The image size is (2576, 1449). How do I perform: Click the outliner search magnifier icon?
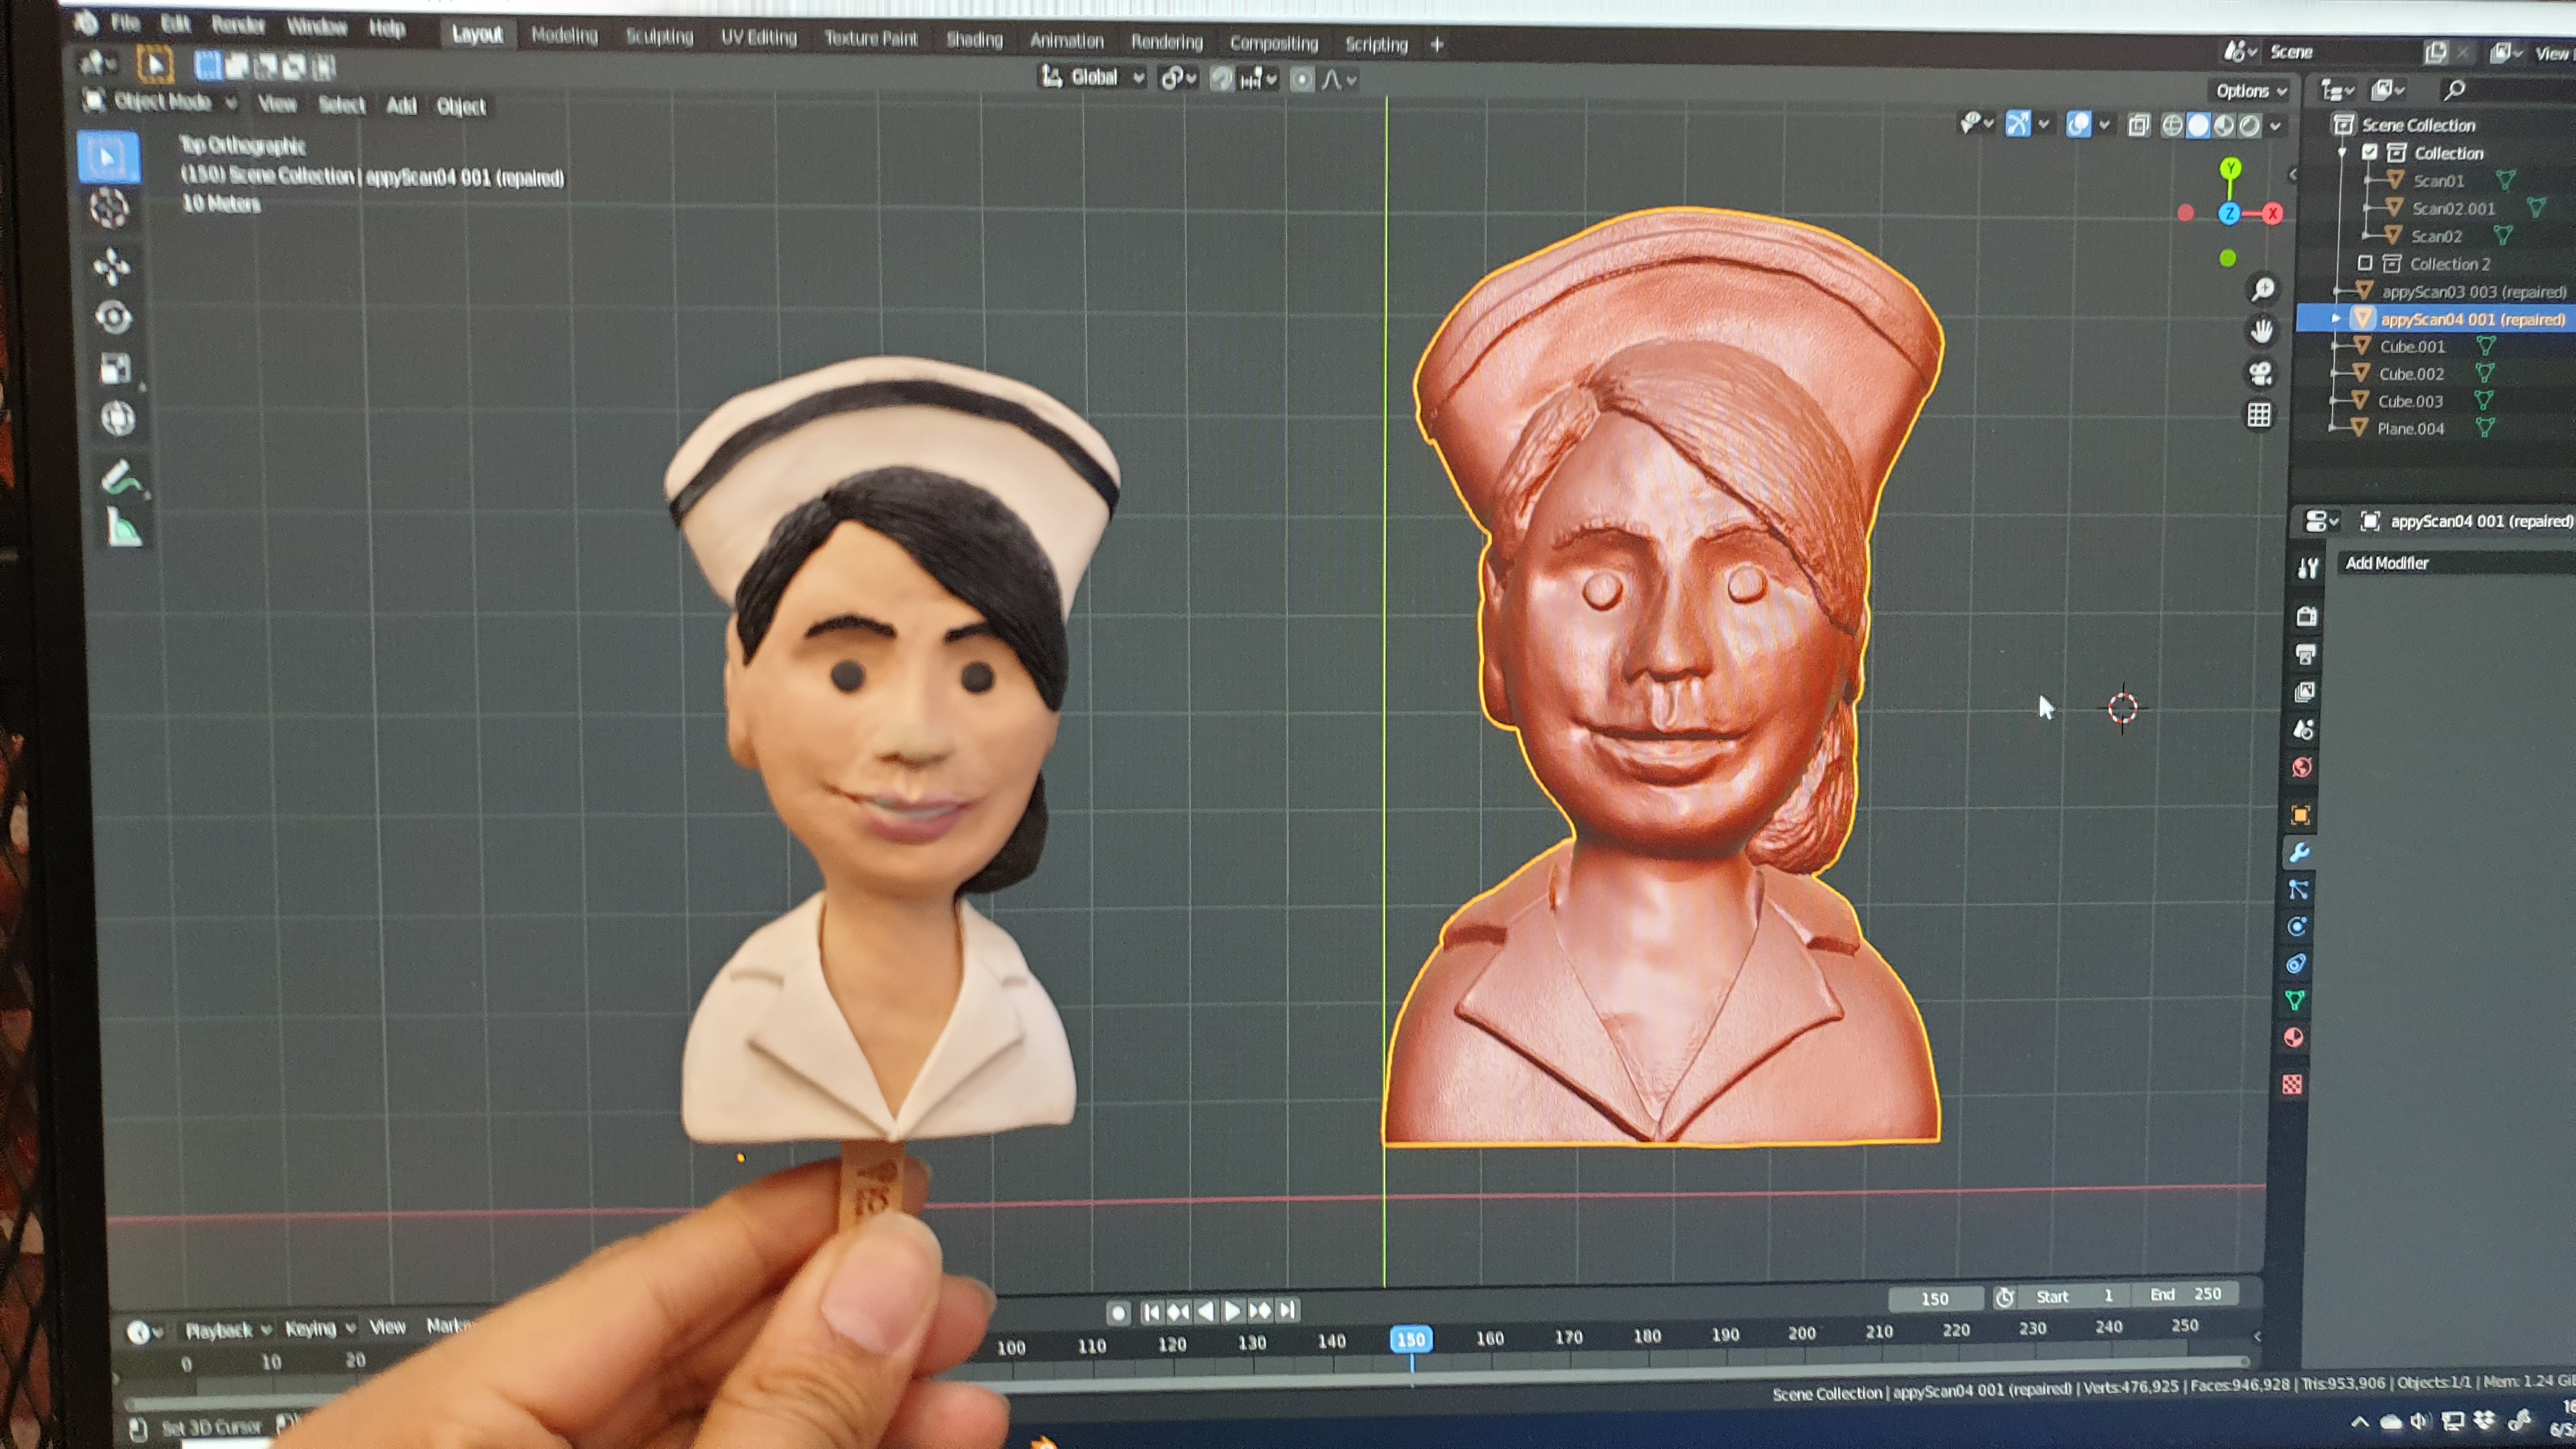coord(2454,90)
